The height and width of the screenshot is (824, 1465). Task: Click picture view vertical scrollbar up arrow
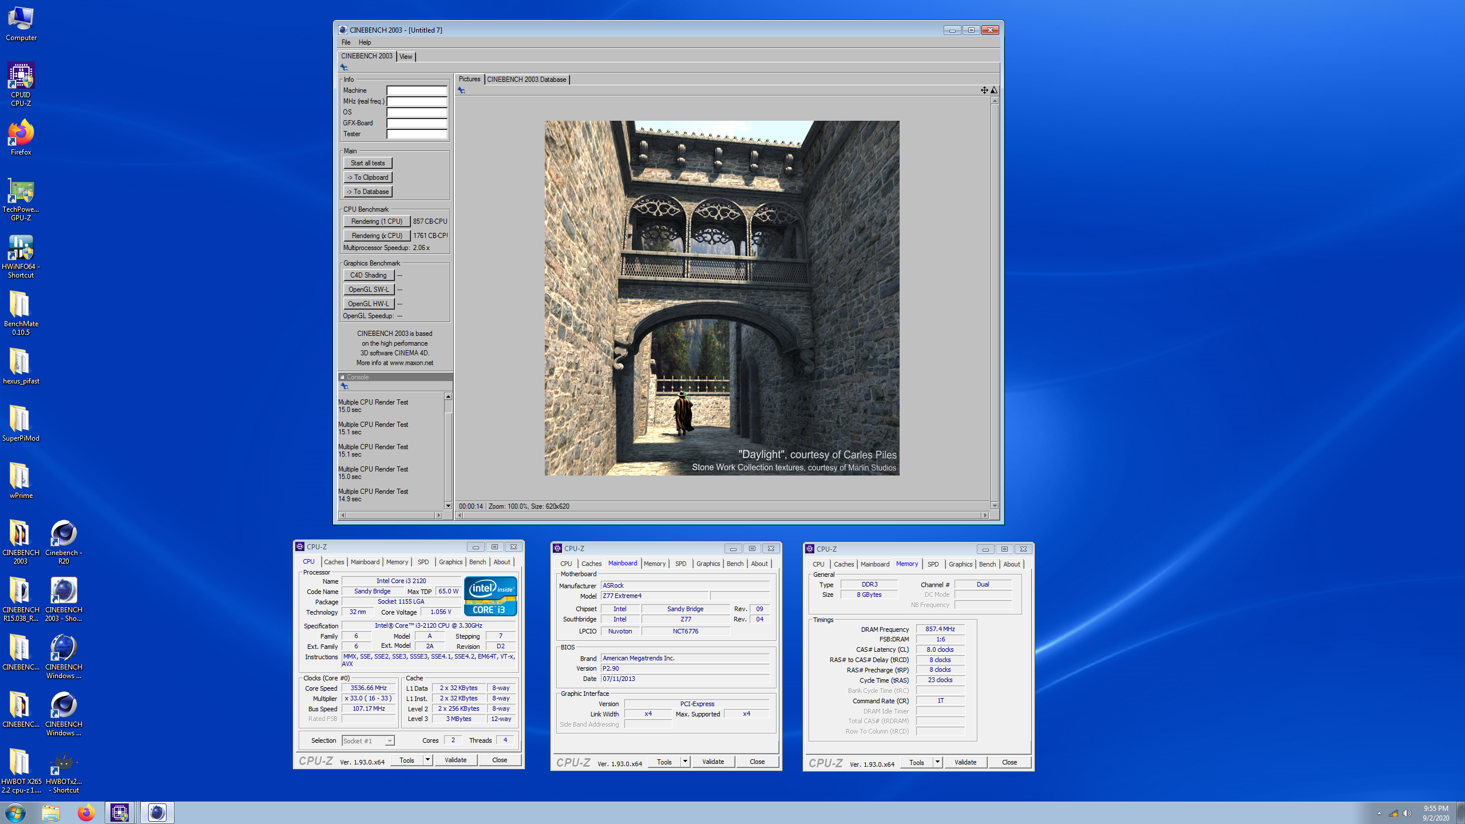[x=995, y=101]
